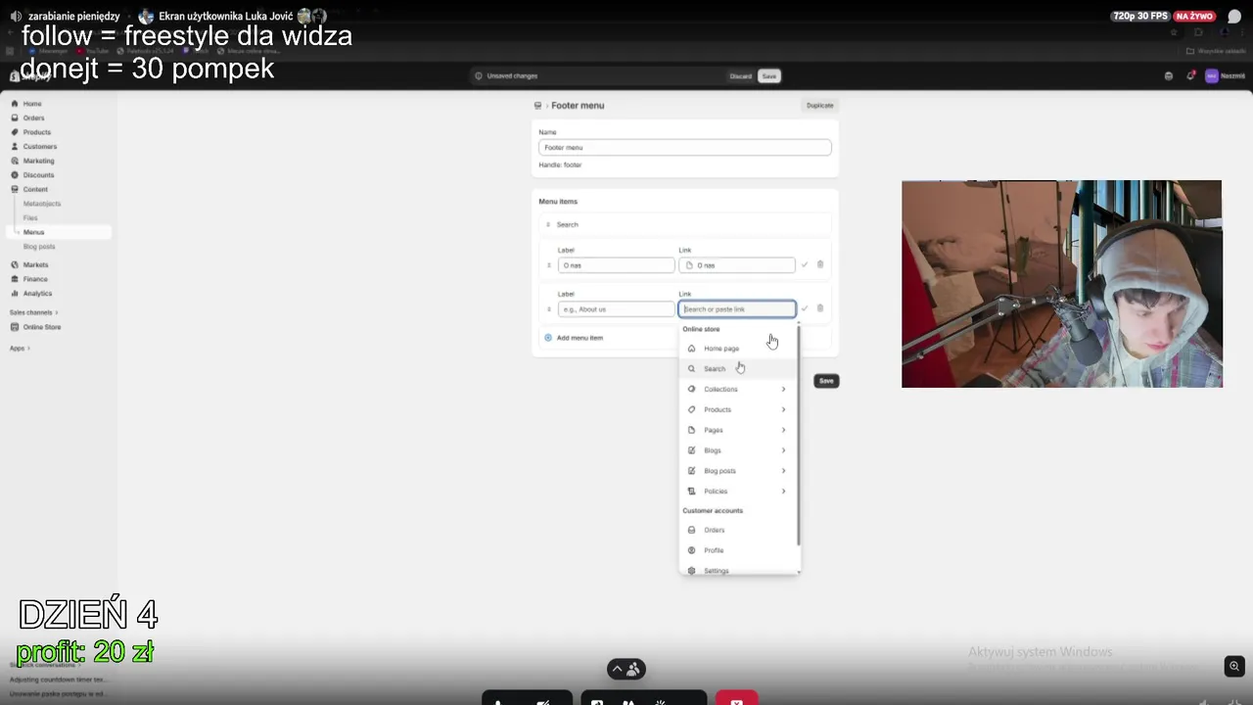The image size is (1253, 705).
Task: Expand the Sales channels section
Action: click(32, 312)
